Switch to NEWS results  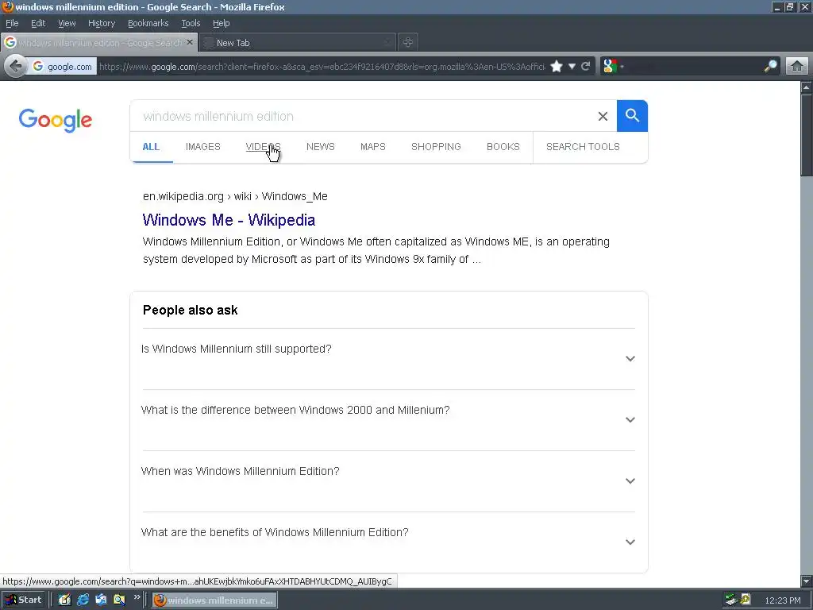coord(321,147)
